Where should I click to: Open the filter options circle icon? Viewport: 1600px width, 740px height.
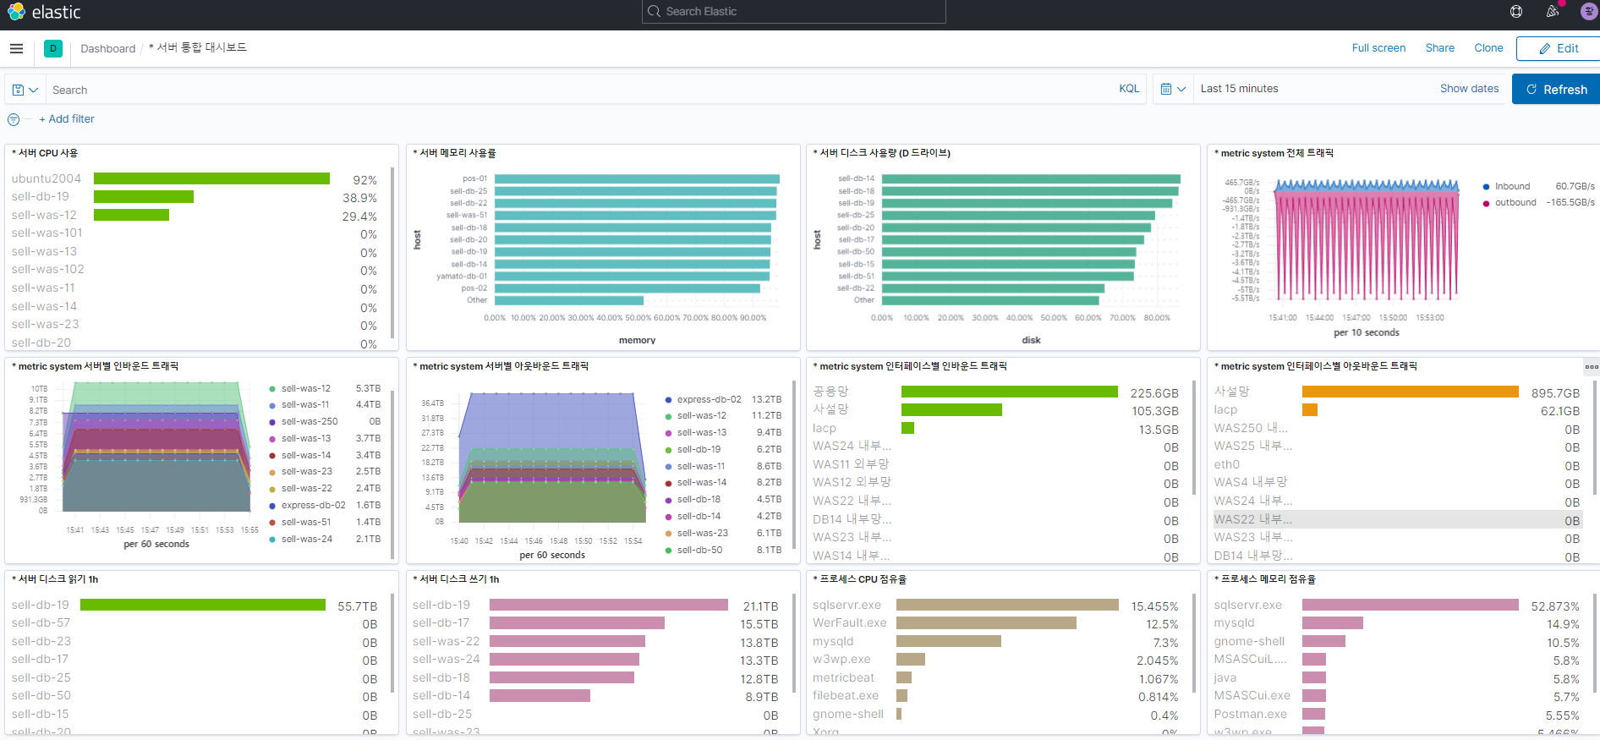click(x=14, y=120)
